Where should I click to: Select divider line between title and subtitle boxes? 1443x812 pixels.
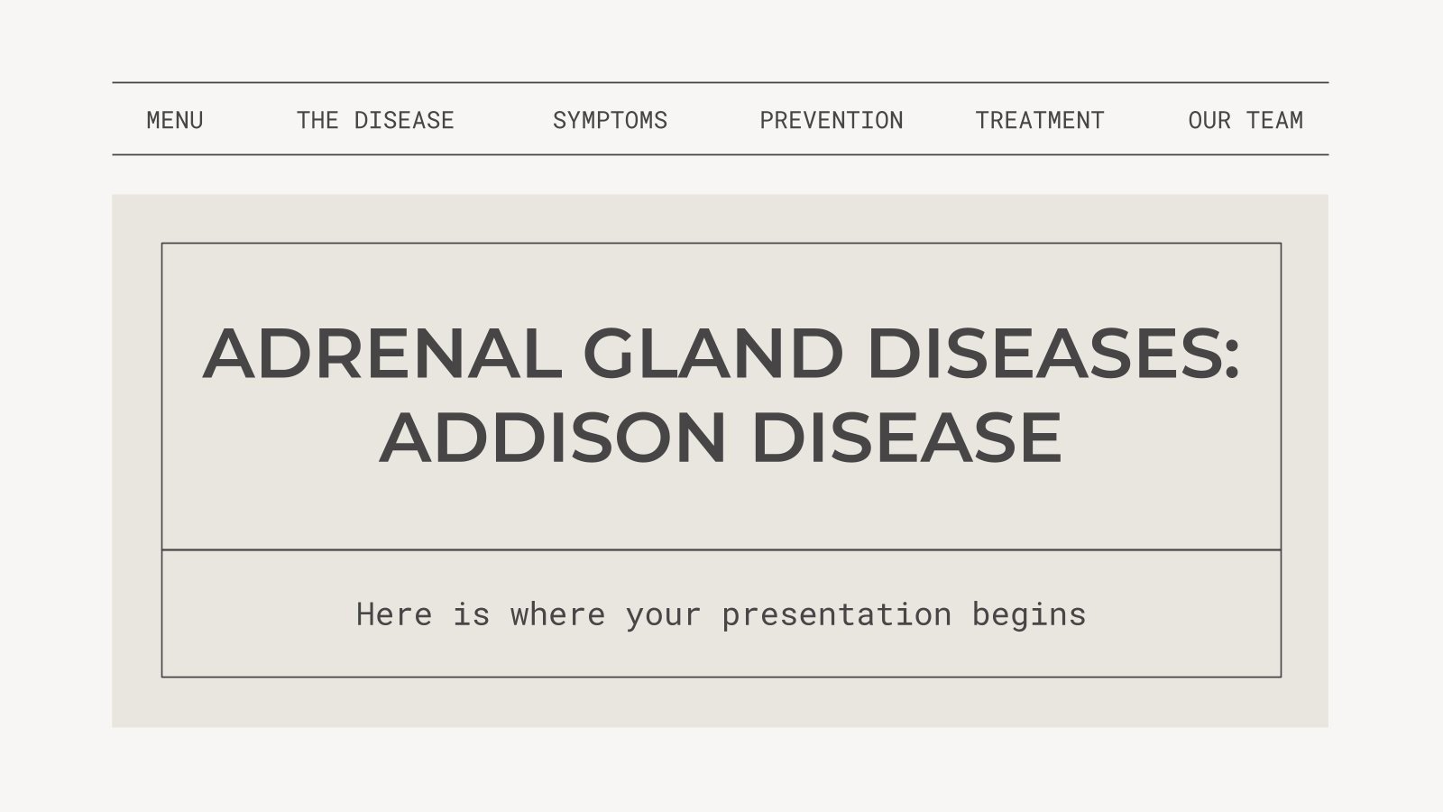(x=721, y=549)
